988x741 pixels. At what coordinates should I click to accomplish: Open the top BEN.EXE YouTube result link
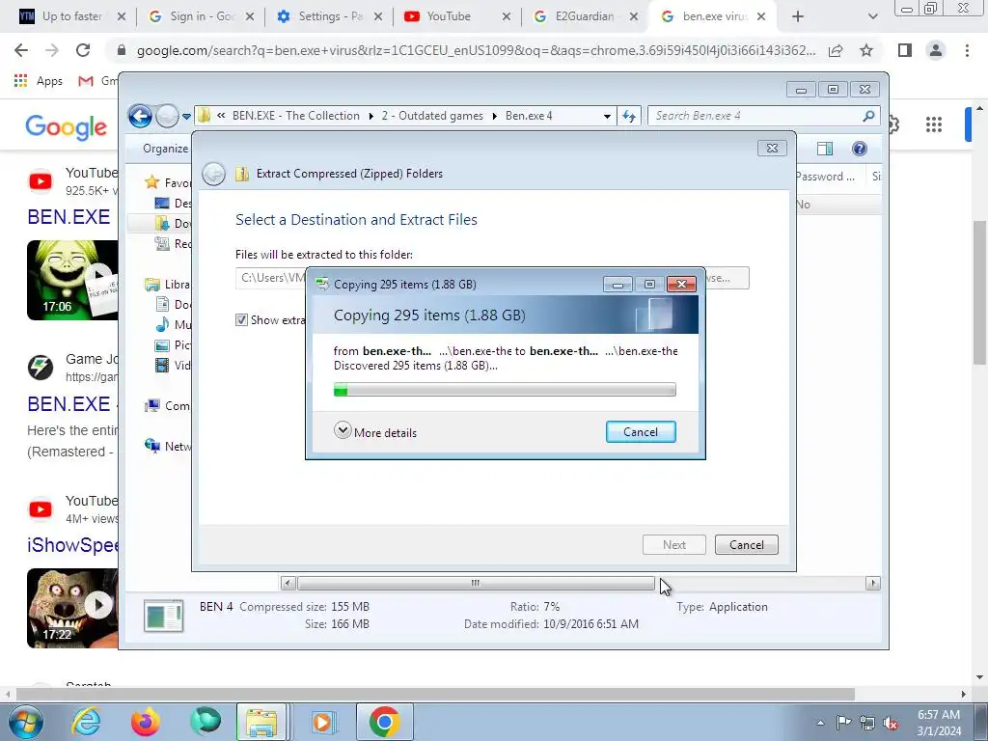(69, 217)
